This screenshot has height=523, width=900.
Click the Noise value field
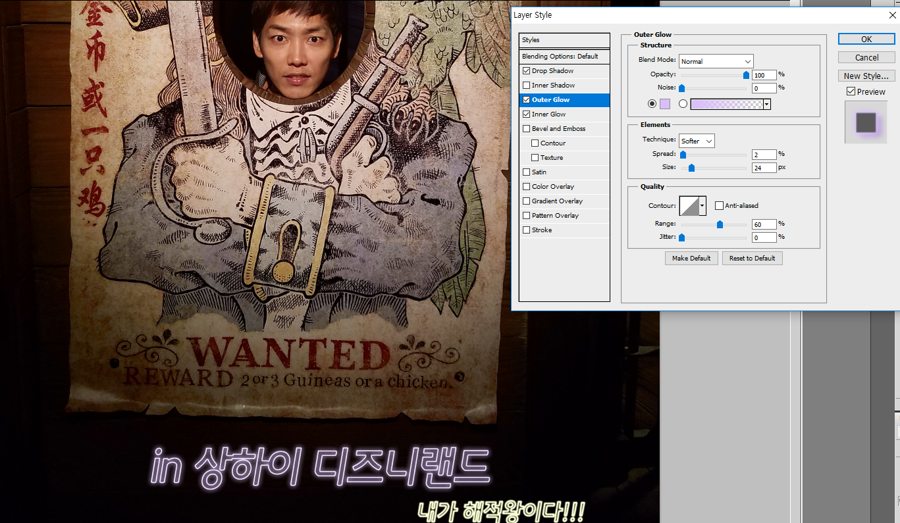click(764, 88)
